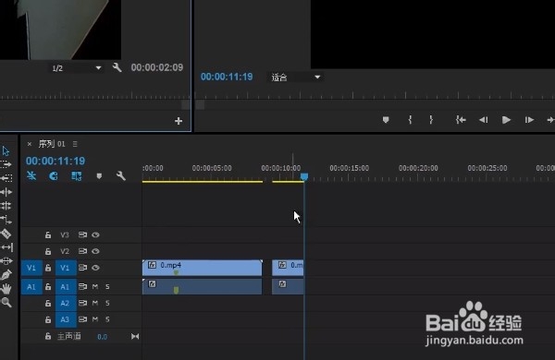The image size is (555, 360).
Task: Toggle Snap magnet in timeline
Action: click(x=54, y=175)
